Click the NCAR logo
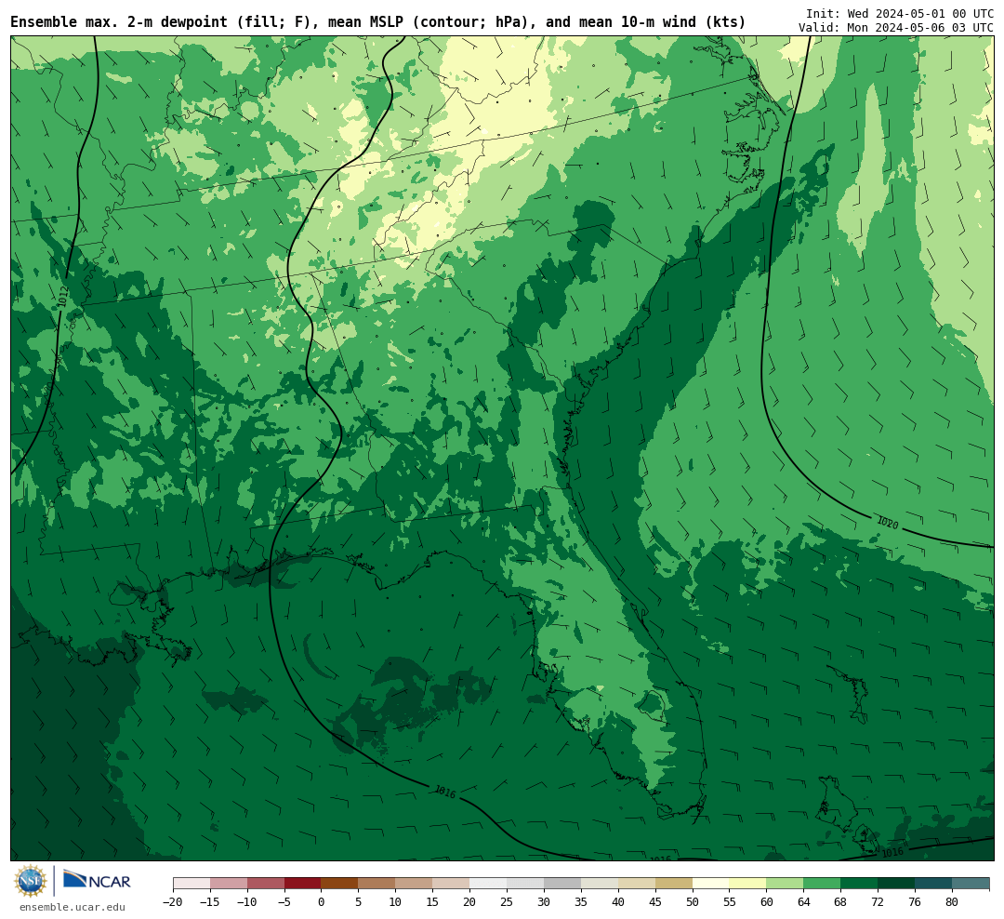The image size is (1004, 919). [97, 882]
